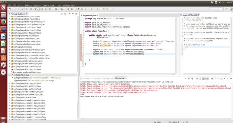Toggle Show Console When Standard Out Changes
233x123 pixels.
pyautogui.click(x=204, y=79)
